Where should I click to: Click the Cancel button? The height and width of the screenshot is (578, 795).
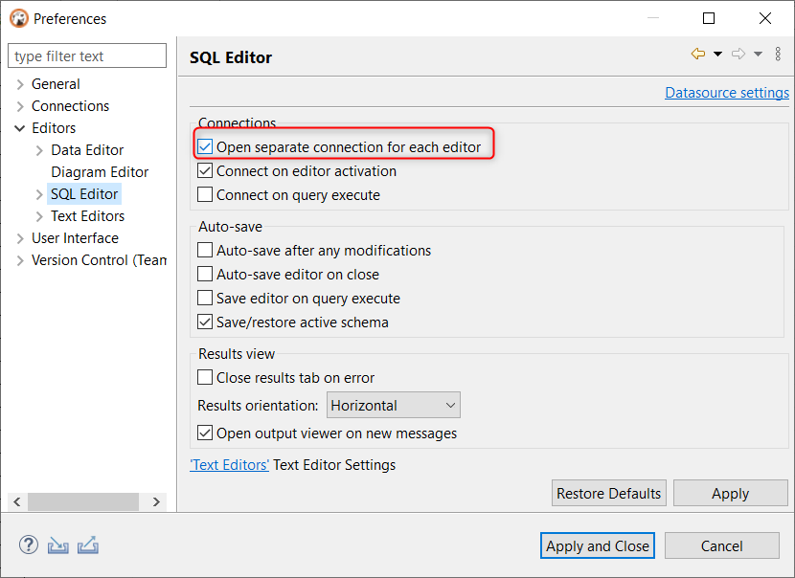pyautogui.click(x=722, y=545)
